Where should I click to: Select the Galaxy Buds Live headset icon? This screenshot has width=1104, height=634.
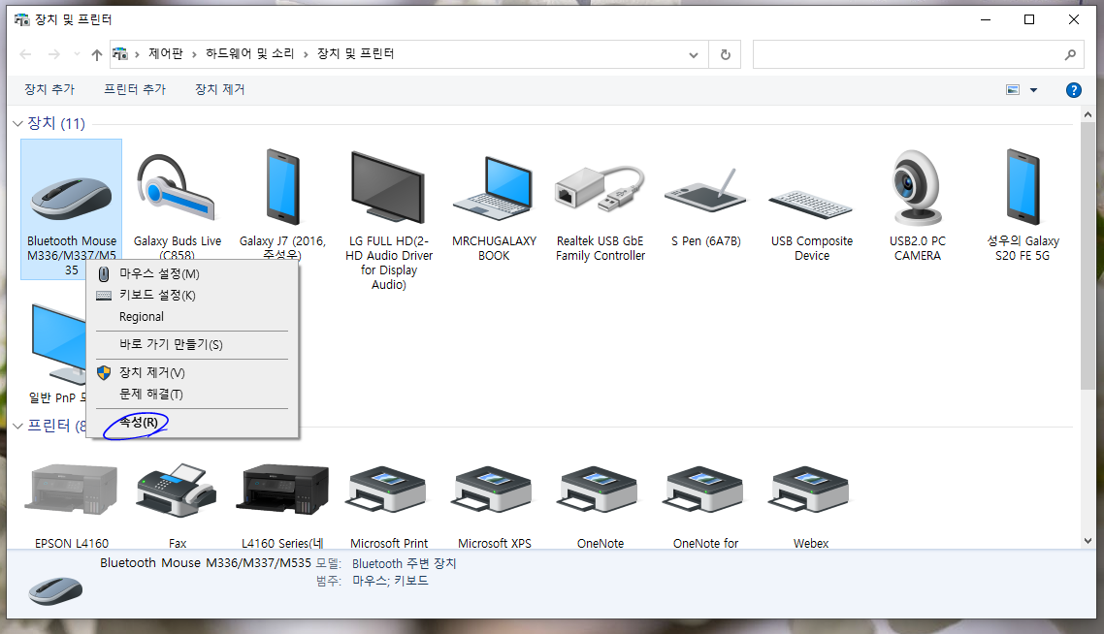pyautogui.click(x=176, y=187)
